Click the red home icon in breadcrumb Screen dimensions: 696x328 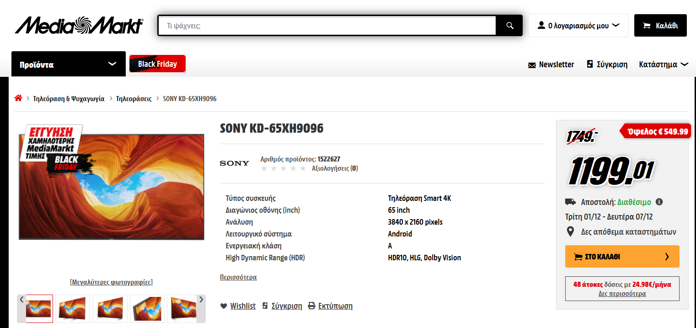[x=18, y=98]
